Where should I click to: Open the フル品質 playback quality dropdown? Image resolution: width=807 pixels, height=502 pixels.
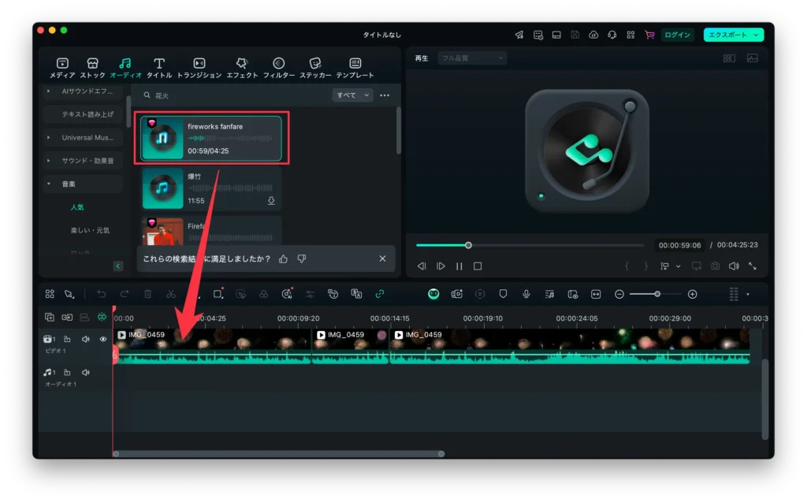[x=471, y=58]
